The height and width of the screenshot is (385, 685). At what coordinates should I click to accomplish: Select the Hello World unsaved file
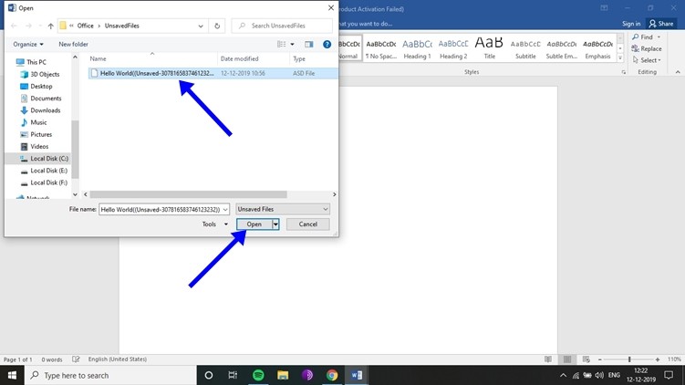pos(213,73)
